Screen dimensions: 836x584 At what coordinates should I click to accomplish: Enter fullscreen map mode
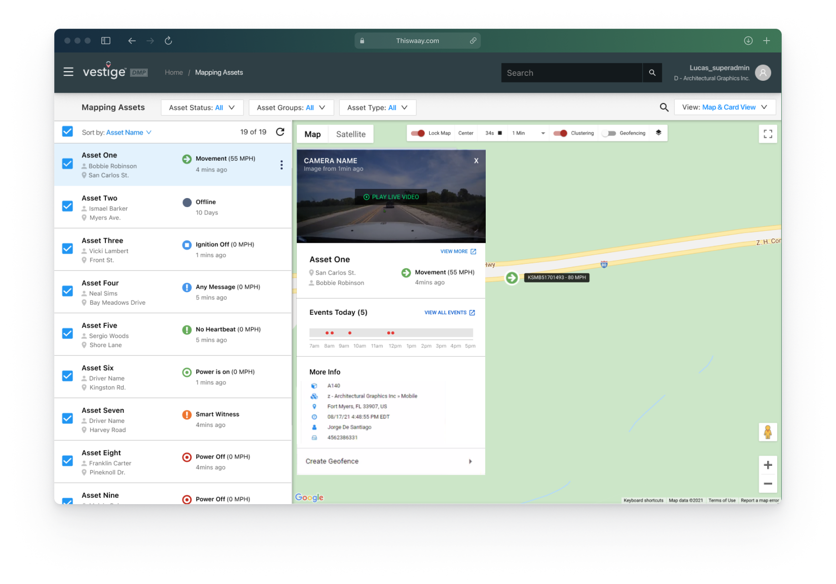point(768,134)
